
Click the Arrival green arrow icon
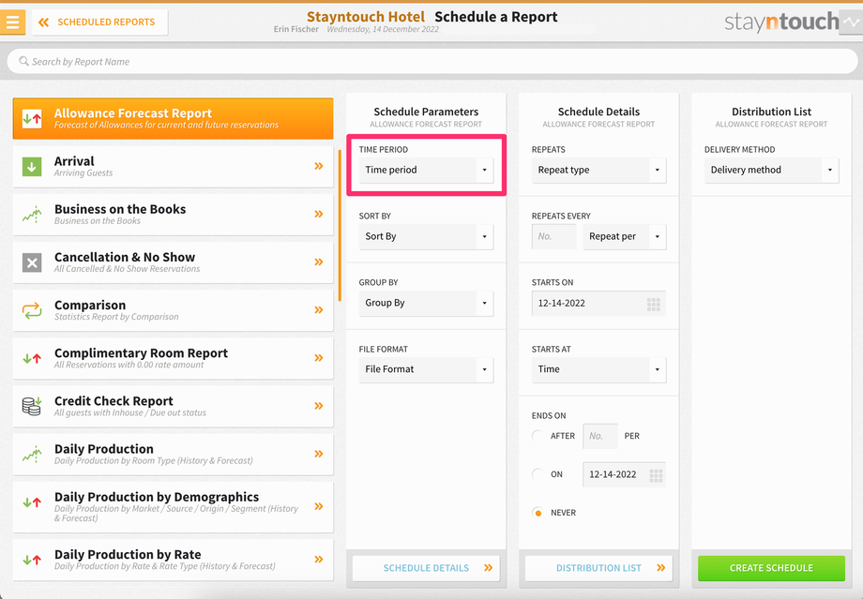[x=32, y=166]
